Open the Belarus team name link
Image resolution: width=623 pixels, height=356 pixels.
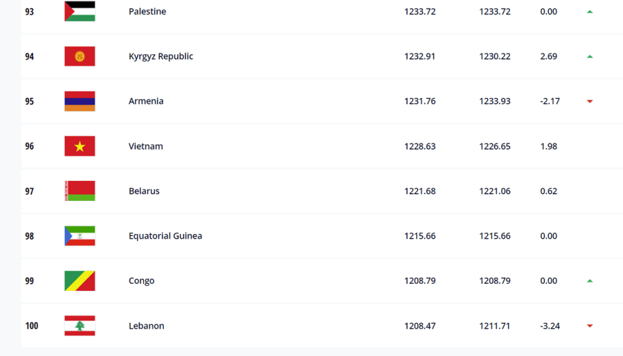coord(144,191)
